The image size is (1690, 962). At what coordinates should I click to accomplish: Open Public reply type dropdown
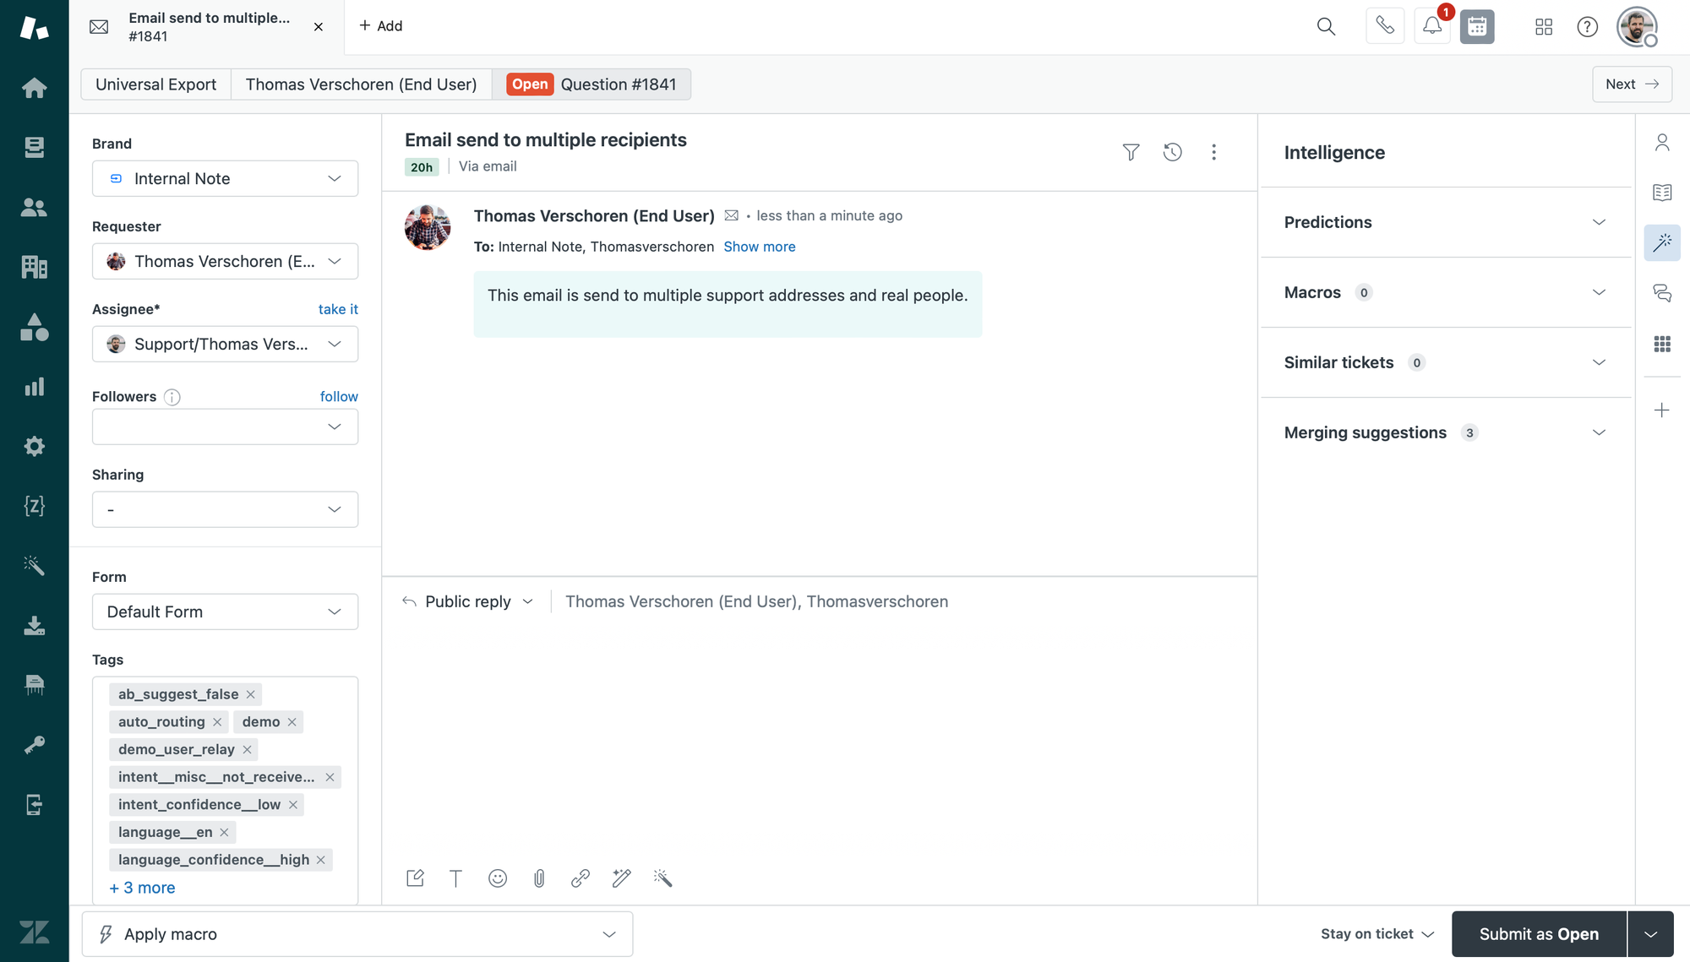[x=469, y=601]
